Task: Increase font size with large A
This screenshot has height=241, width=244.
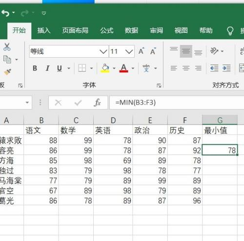Action: 142,51
